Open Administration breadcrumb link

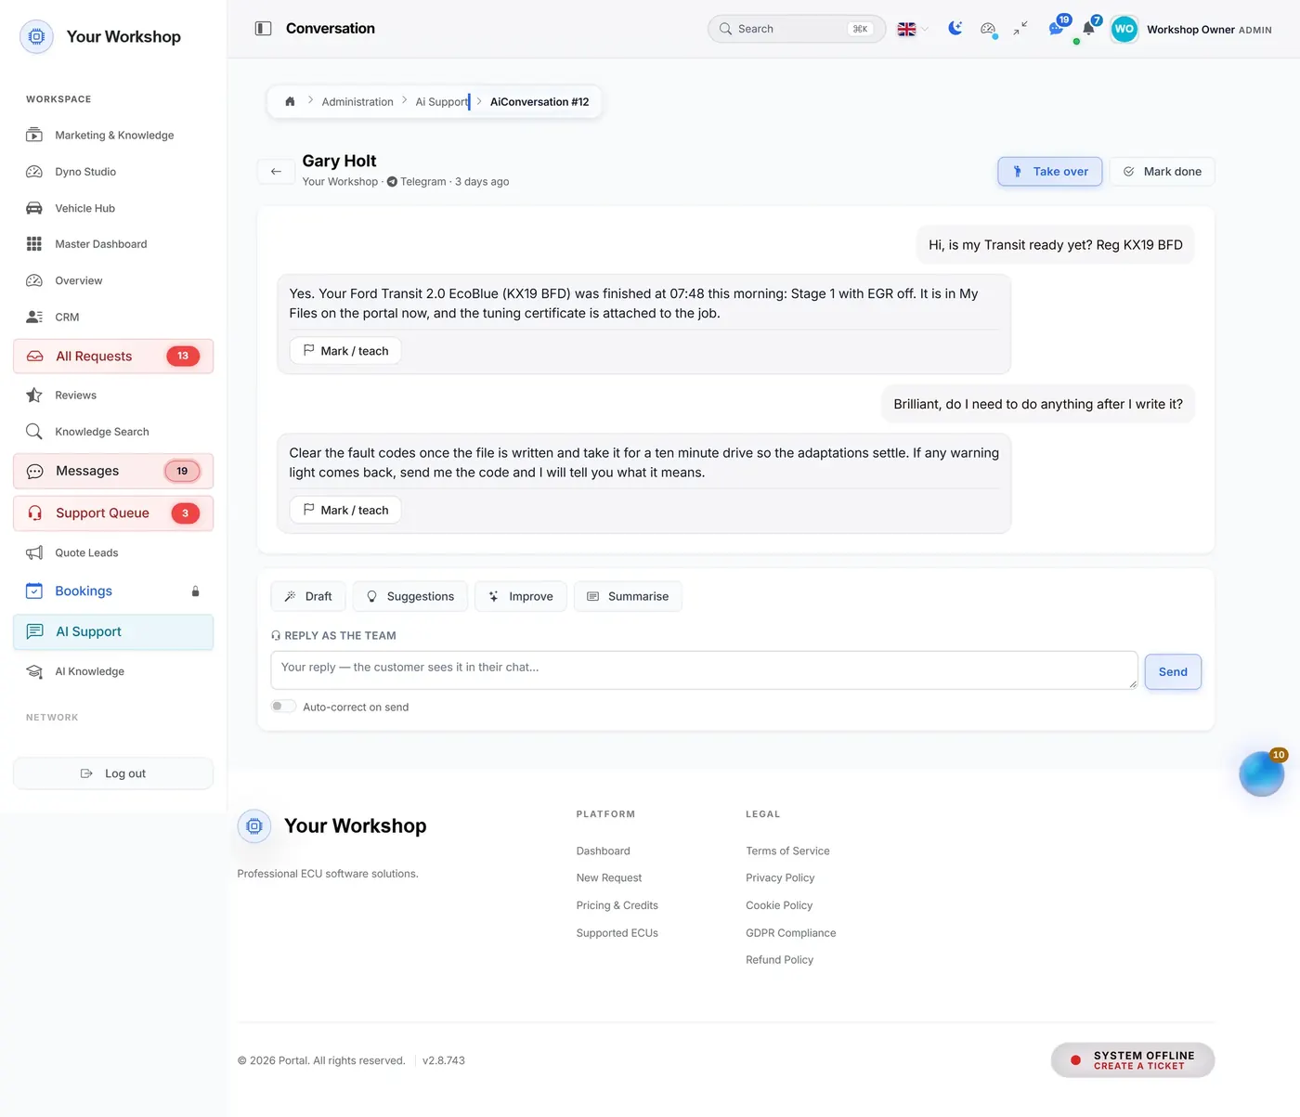click(x=357, y=102)
